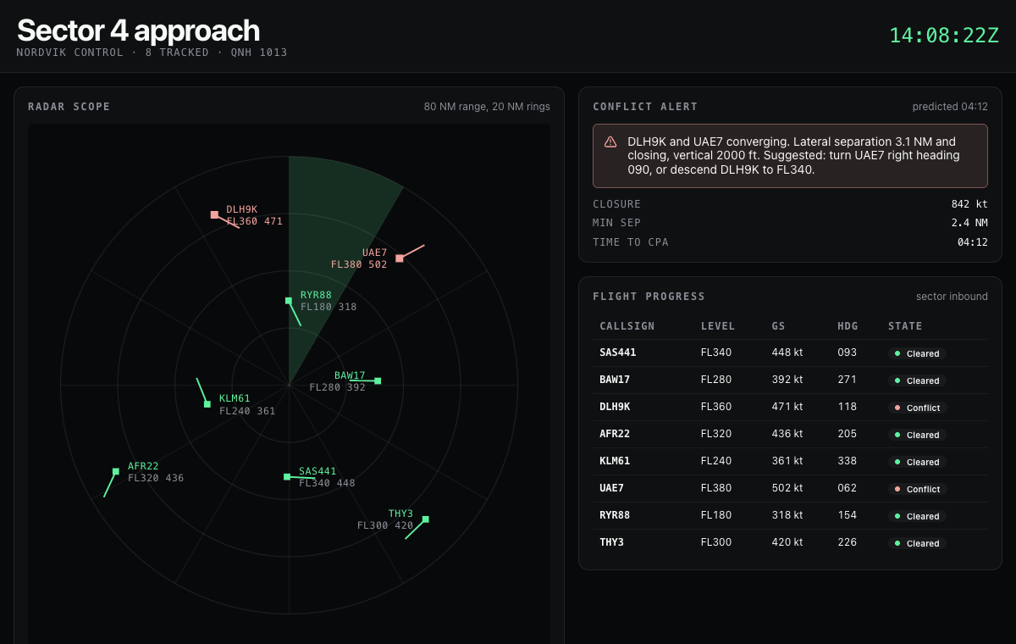This screenshot has width=1016, height=644.
Task: Click the 04:12 time to CPA value
Action: pos(973,242)
